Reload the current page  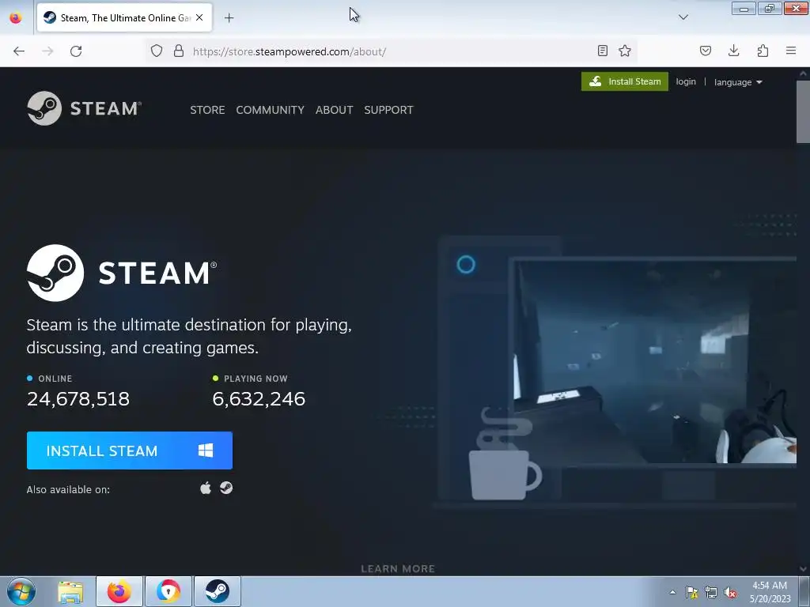point(76,51)
